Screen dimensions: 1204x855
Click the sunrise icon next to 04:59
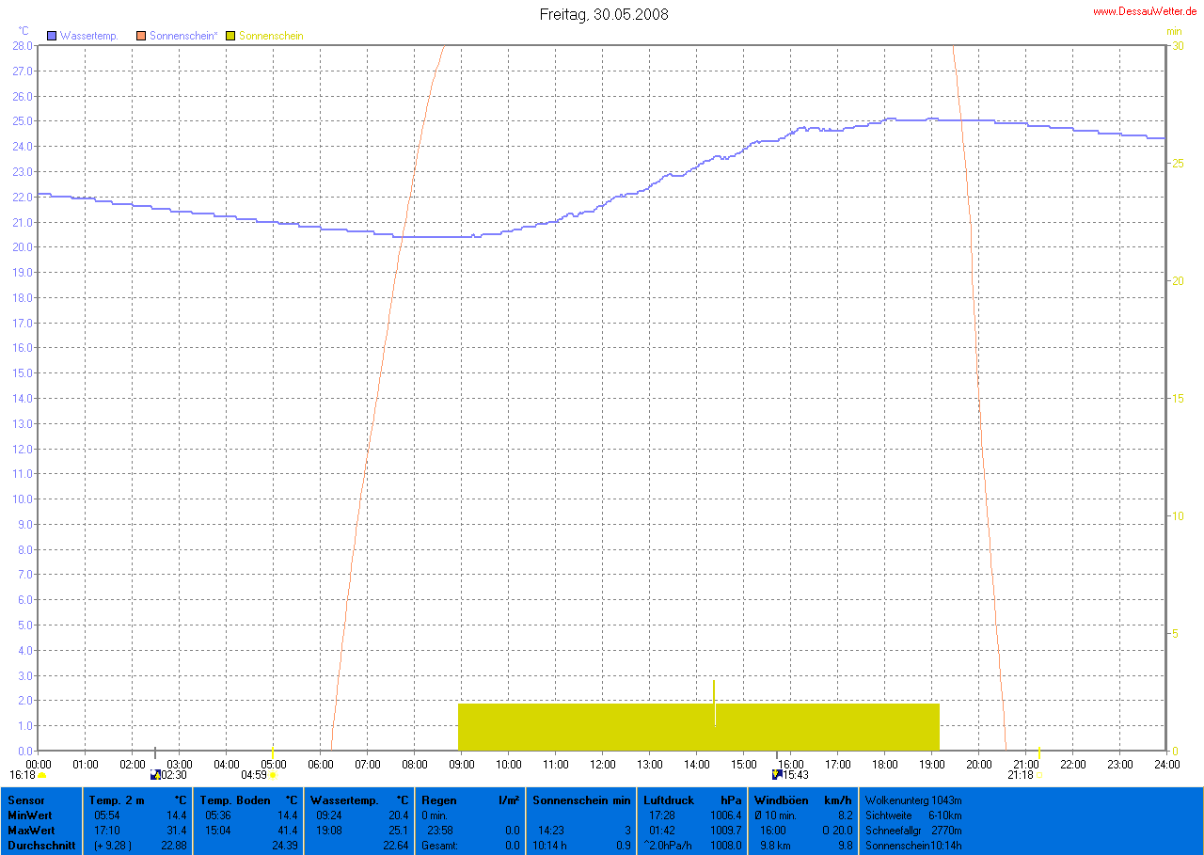tap(273, 775)
